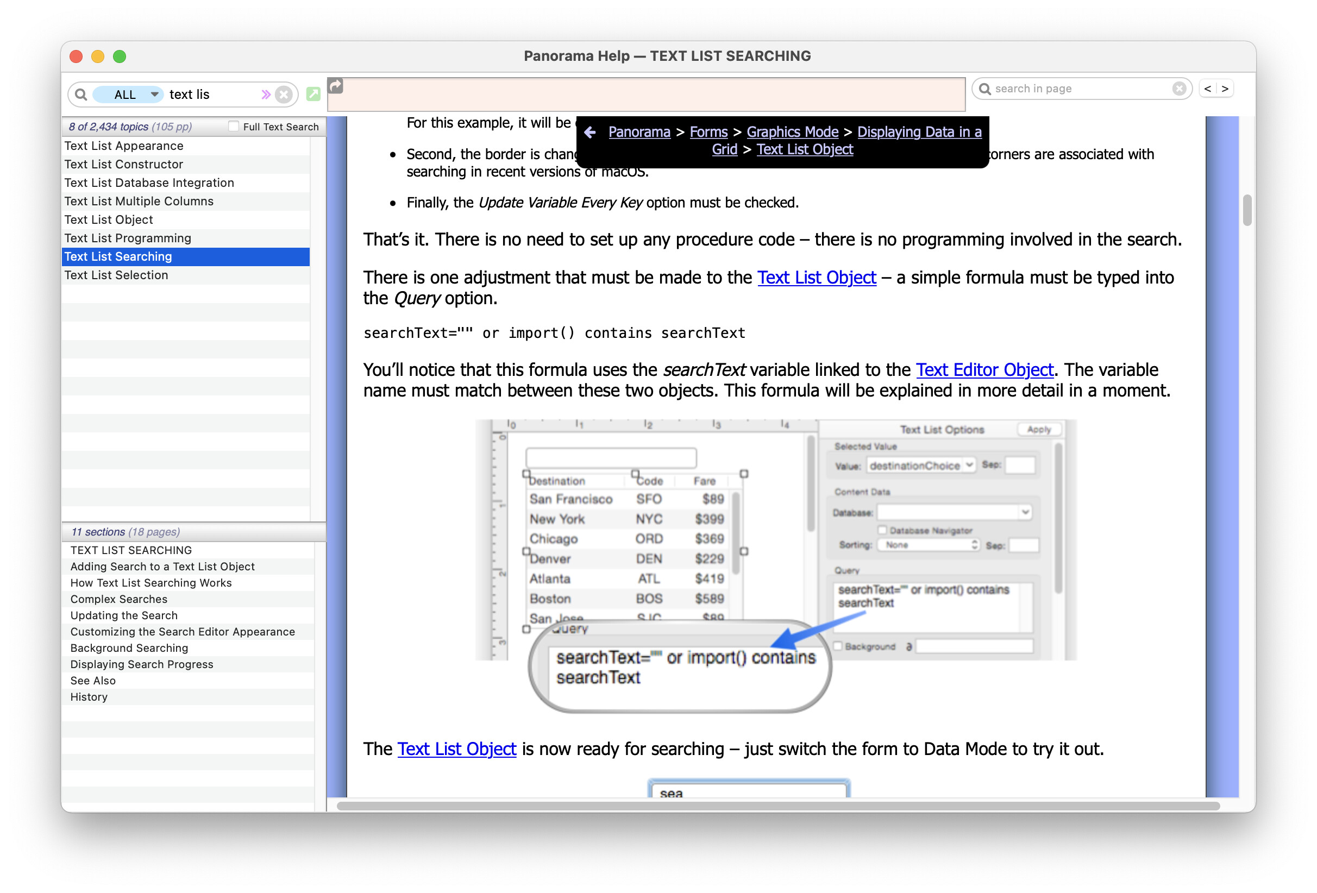Click the gray curved share arrow icon

336,86
